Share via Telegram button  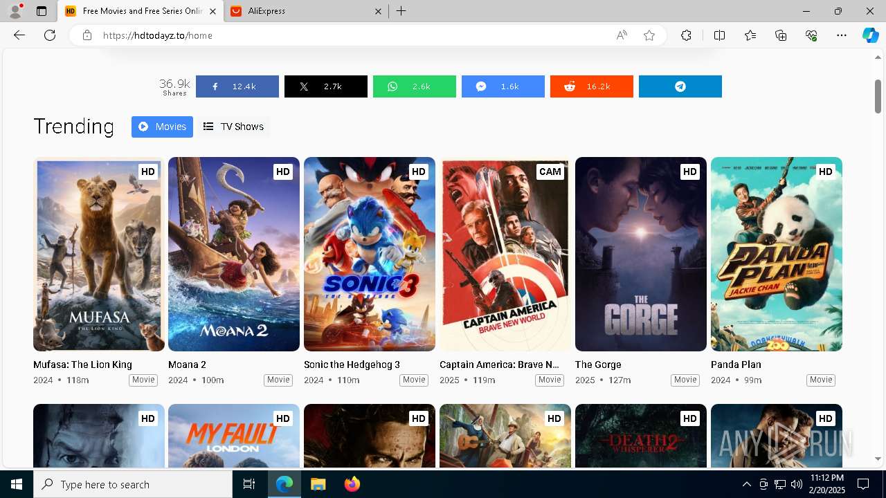click(x=680, y=86)
